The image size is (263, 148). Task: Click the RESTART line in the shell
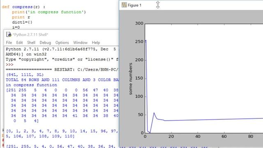pyautogui.click(x=62, y=69)
